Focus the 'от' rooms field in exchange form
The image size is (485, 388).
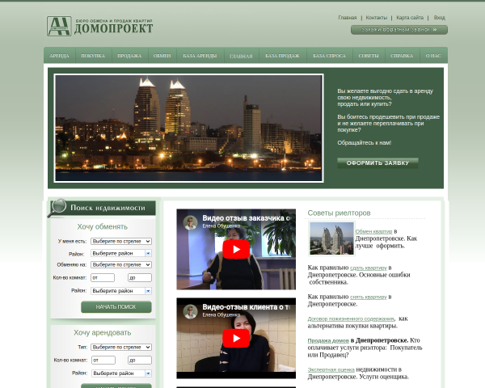coord(103,277)
